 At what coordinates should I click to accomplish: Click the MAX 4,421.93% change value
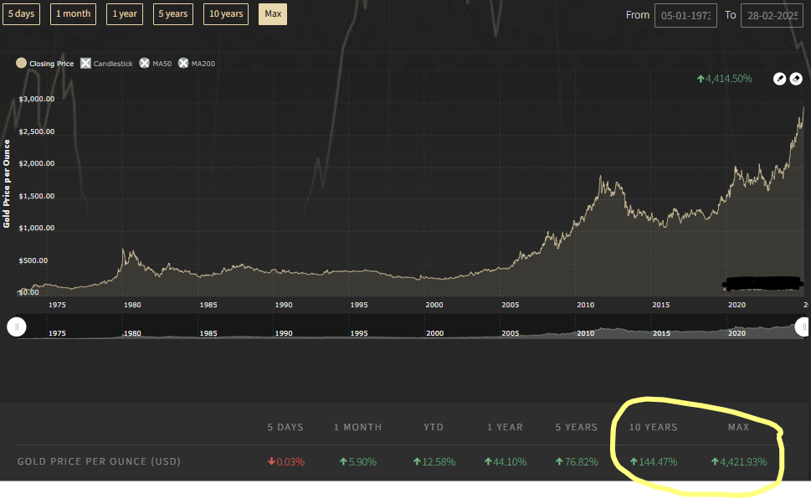click(x=738, y=462)
